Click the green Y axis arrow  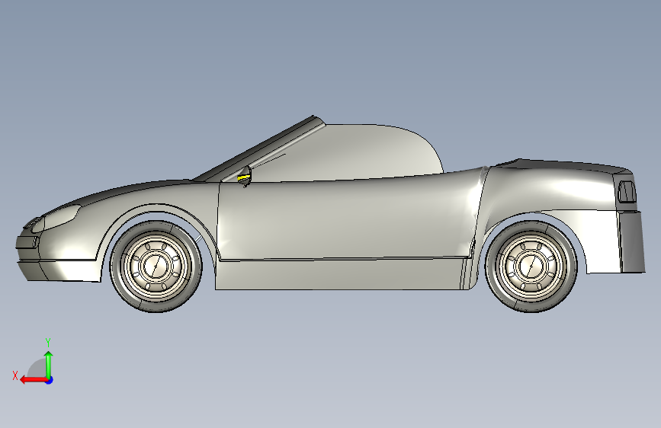(x=49, y=364)
